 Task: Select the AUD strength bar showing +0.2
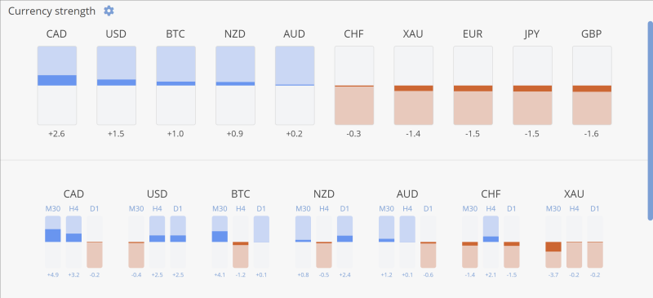tap(295, 86)
